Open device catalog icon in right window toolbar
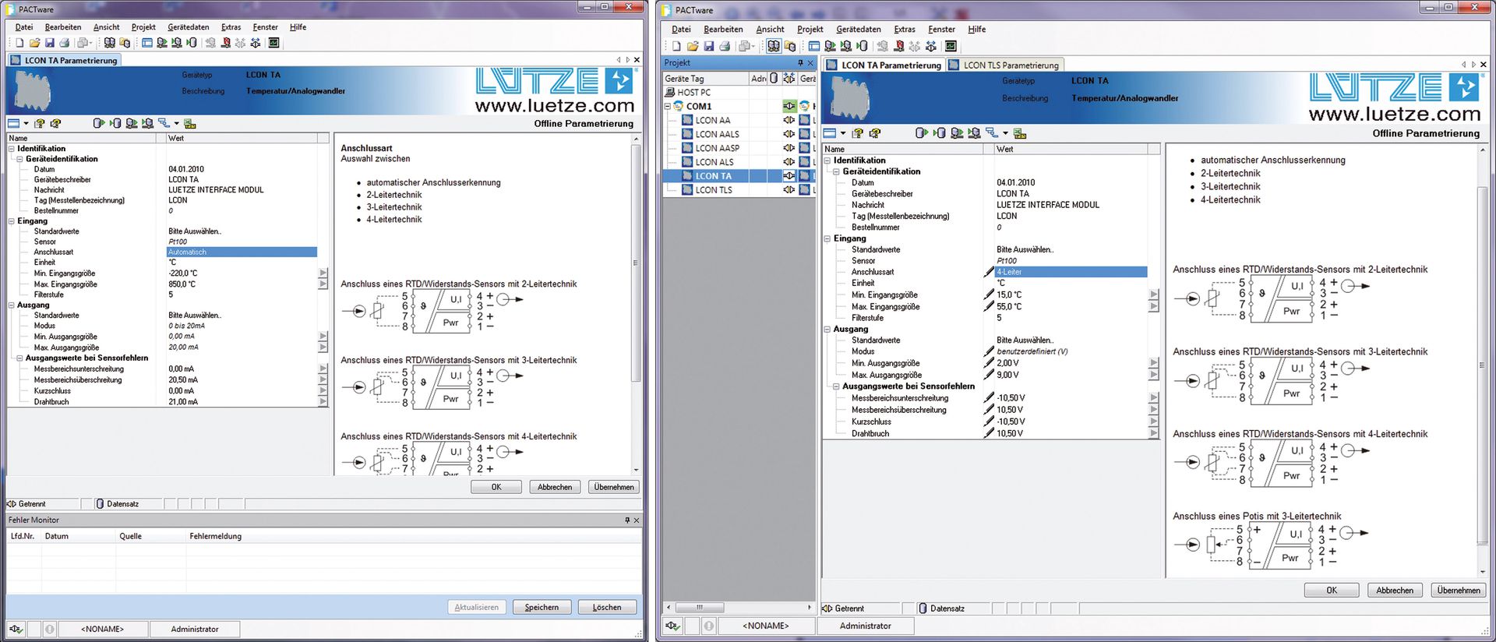The height and width of the screenshot is (642, 1496). coord(790,45)
